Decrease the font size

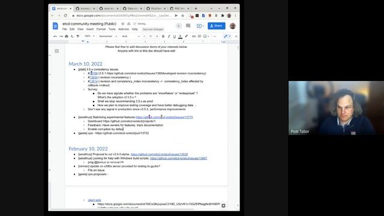(x=145, y=36)
